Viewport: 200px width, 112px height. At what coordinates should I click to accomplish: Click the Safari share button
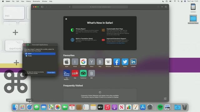point(158,7)
